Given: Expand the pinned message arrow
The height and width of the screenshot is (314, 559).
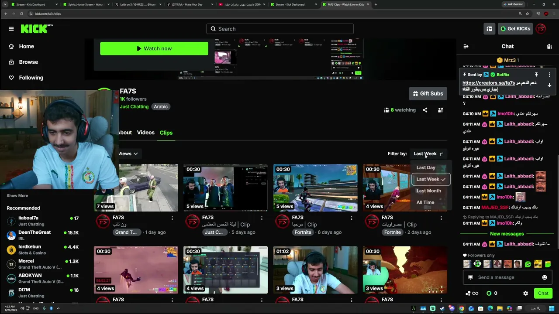Looking at the screenshot, I should (549, 85).
